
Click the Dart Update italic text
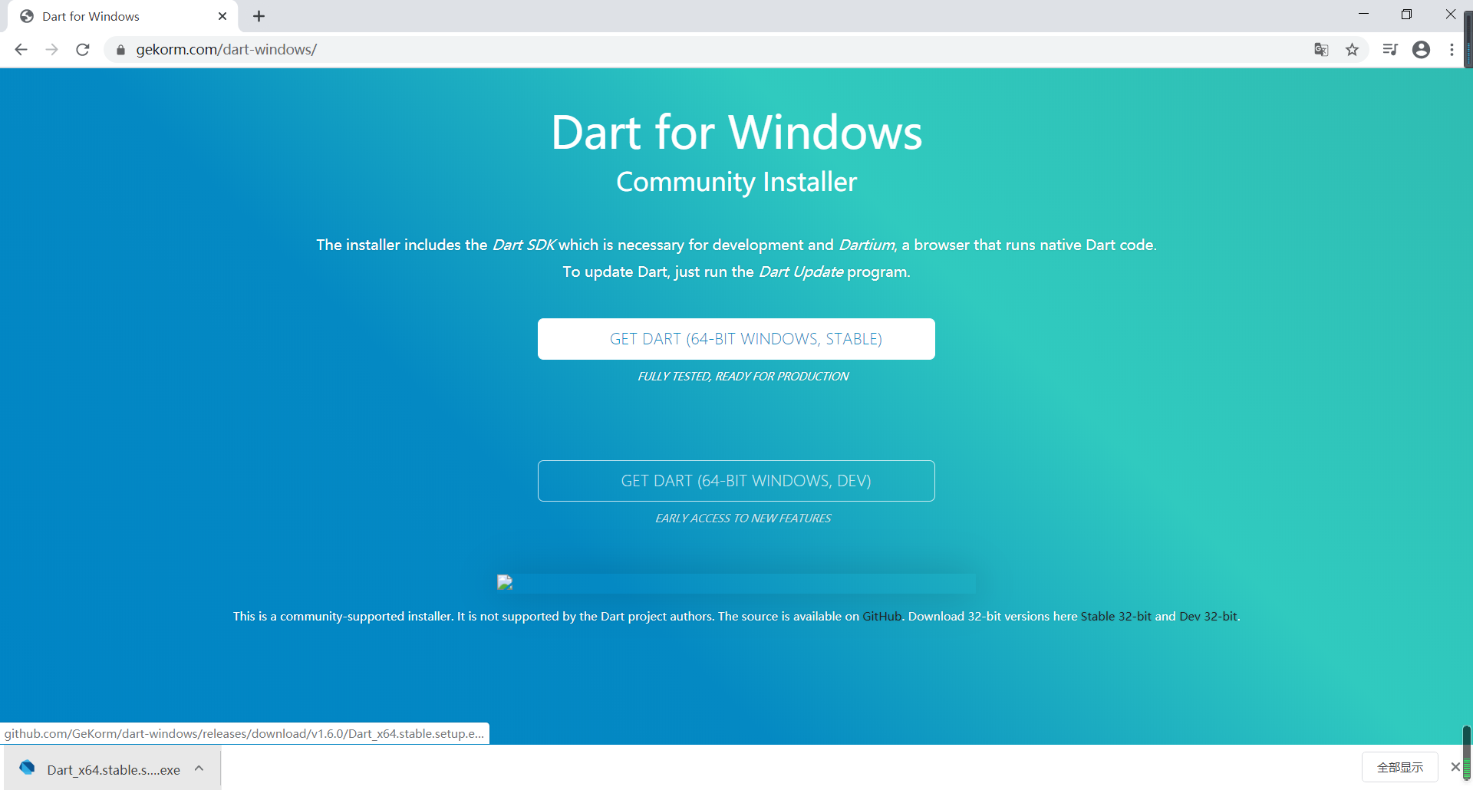[x=801, y=272]
